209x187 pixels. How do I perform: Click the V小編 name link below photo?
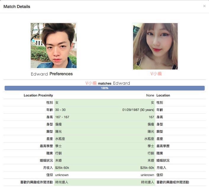click(156, 74)
